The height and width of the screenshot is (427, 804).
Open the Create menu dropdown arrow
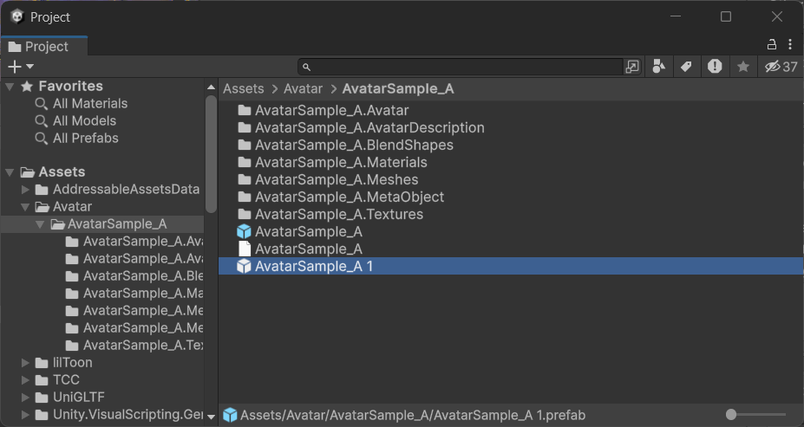tap(29, 67)
